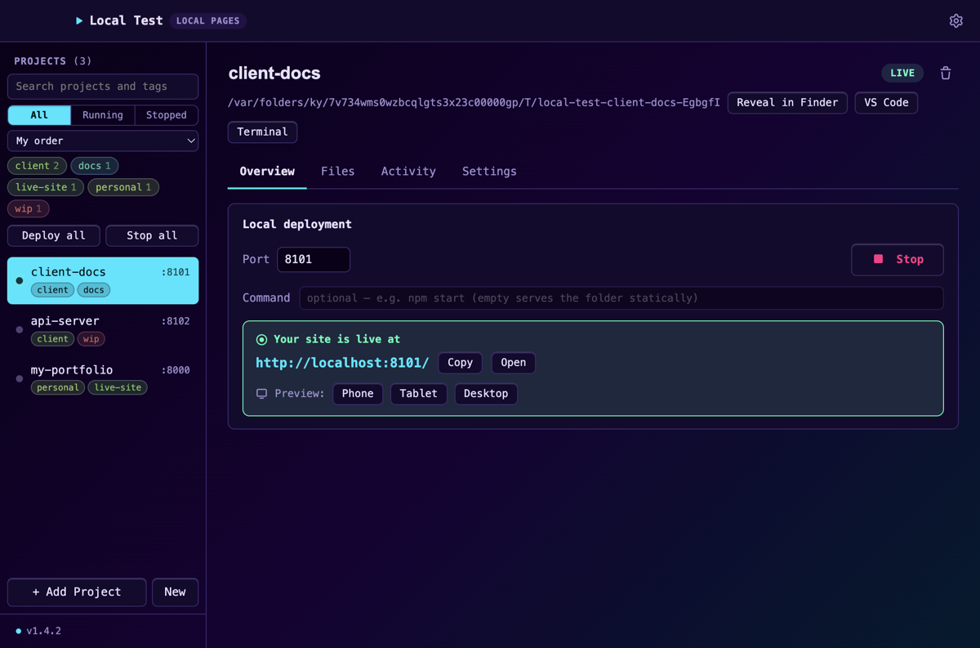The height and width of the screenshot is (648, 980).
Task: Click the live status circle icon
Action: 261,339
